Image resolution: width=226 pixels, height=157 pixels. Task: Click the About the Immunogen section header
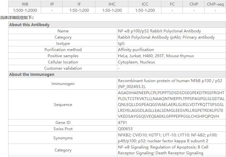point(32,75)
